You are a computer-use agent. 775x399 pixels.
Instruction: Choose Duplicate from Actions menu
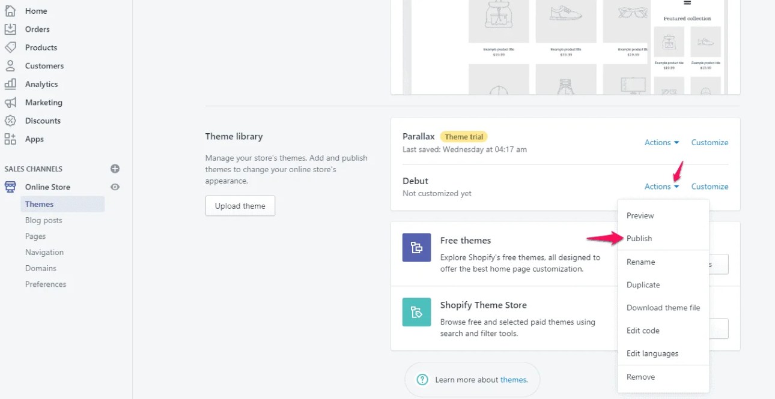(663, 284)
